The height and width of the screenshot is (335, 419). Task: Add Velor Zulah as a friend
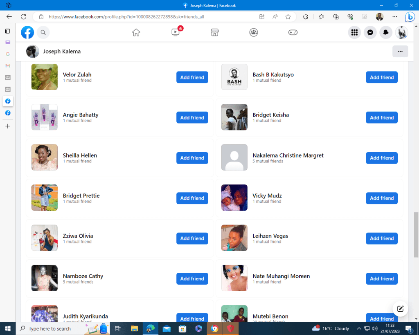[x=192, y=77]
